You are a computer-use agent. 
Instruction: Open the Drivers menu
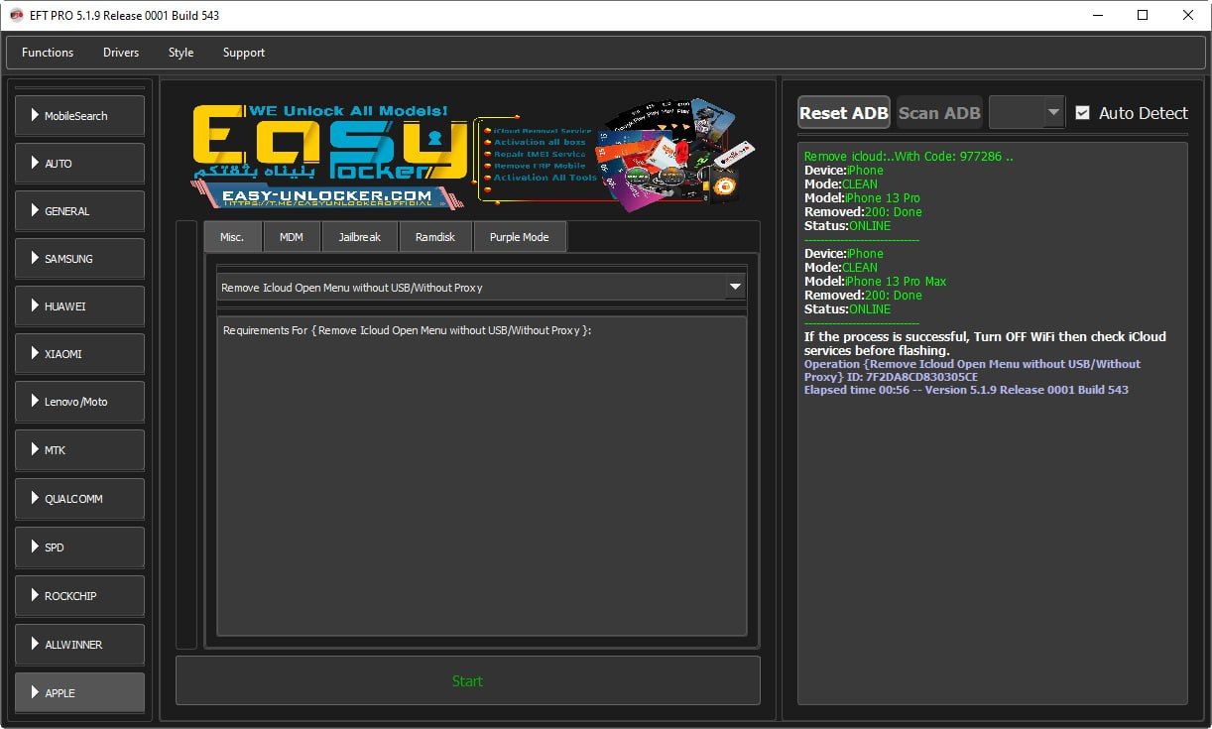point(121,53)
